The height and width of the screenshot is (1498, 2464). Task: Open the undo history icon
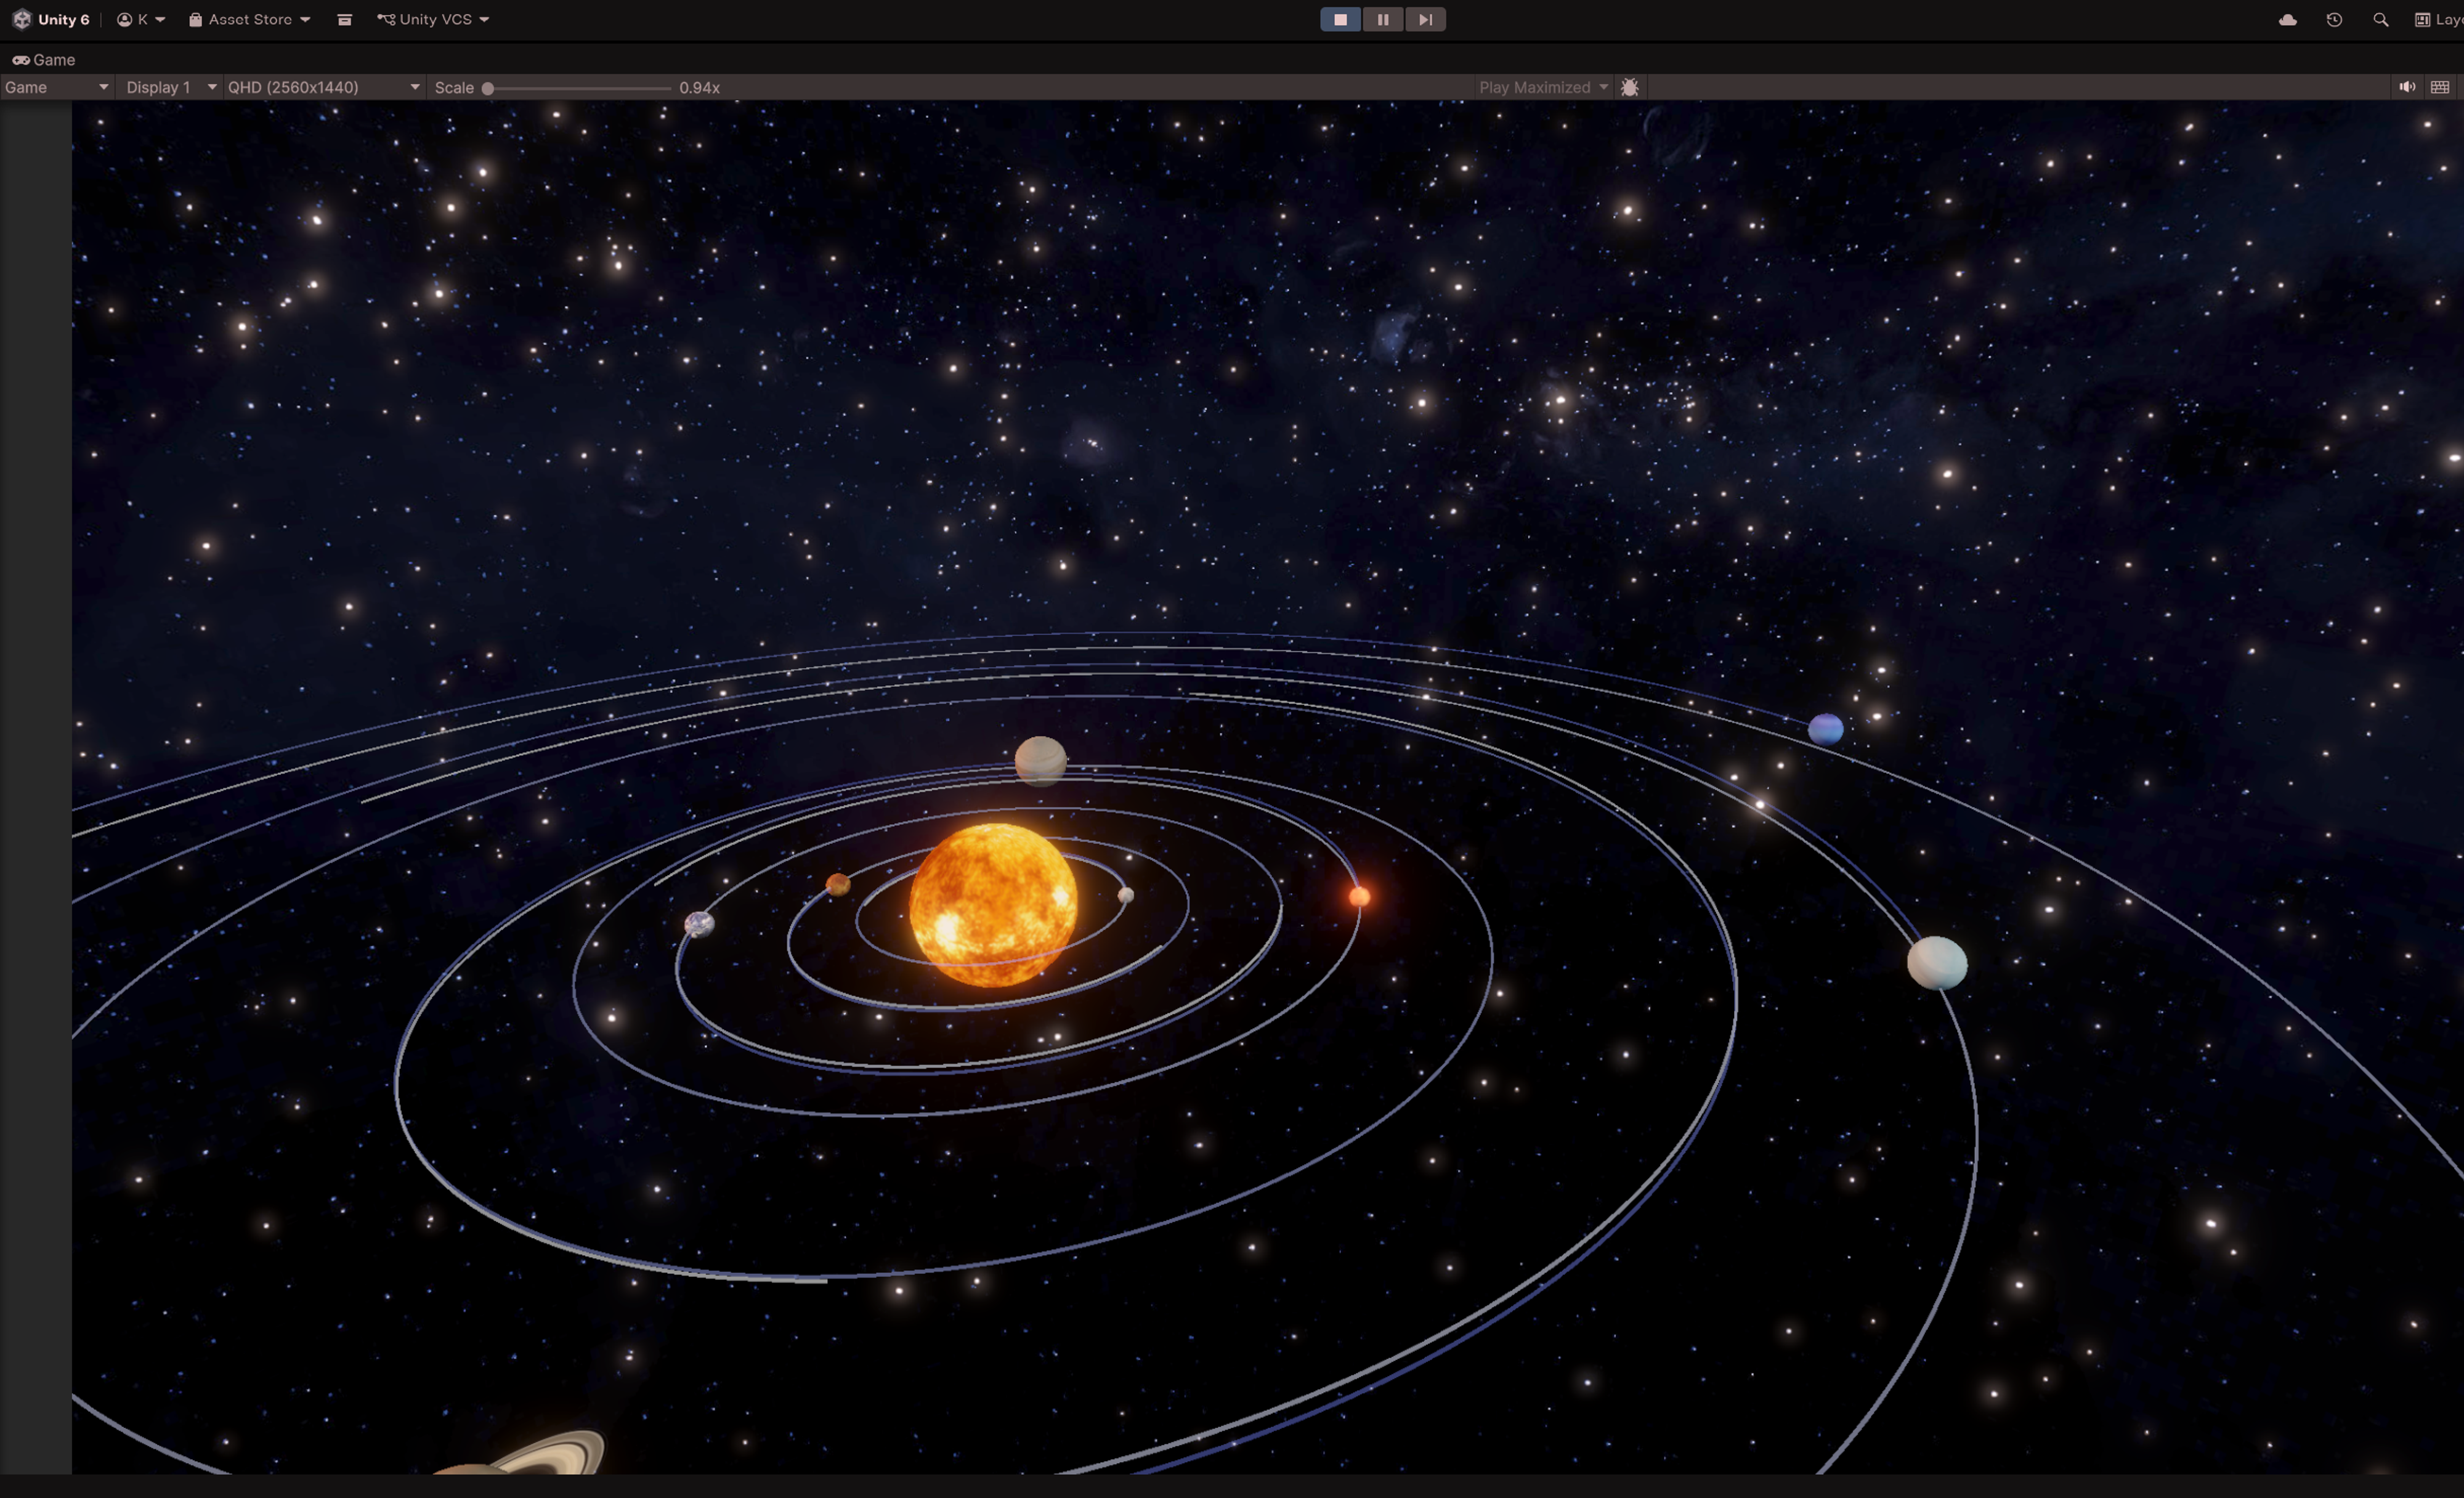[x=2334, y=19]
